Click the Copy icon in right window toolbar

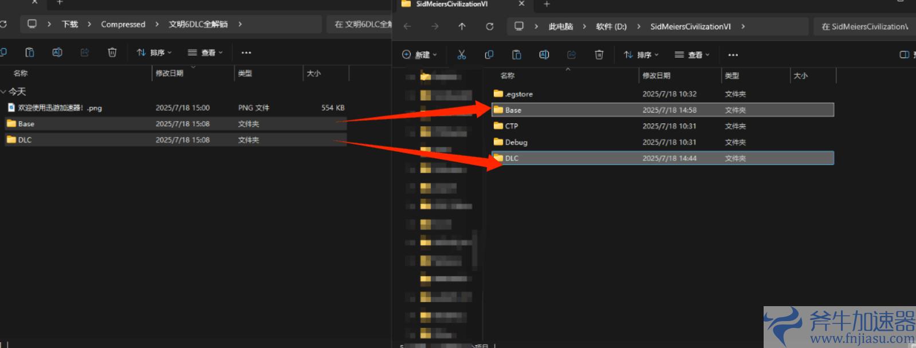click(489, 54)
